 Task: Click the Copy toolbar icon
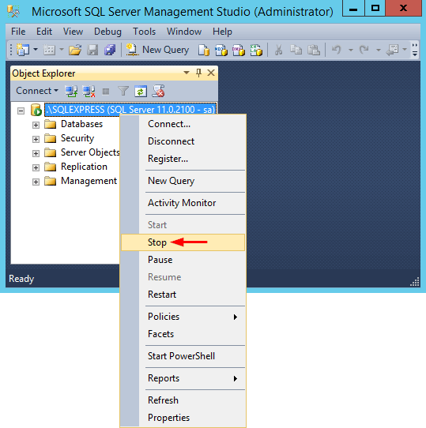296,50
